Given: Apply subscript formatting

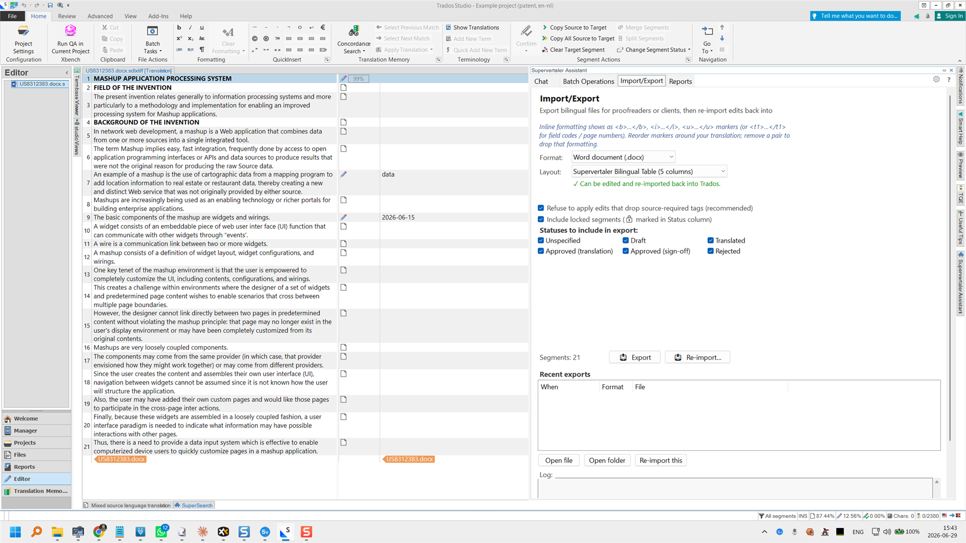Looking at the screenshot, I should pos(190,39).
